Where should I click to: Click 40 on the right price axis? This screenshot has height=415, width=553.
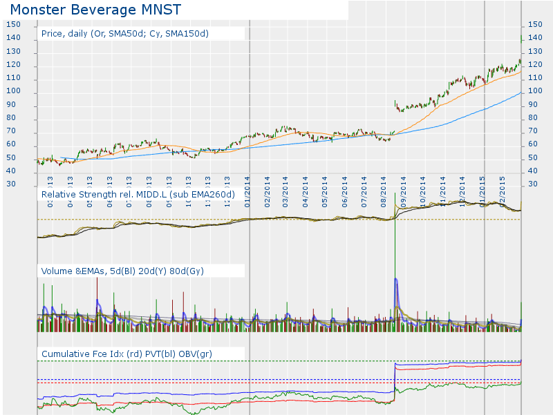pyautogui.click(x=532, y=171)
